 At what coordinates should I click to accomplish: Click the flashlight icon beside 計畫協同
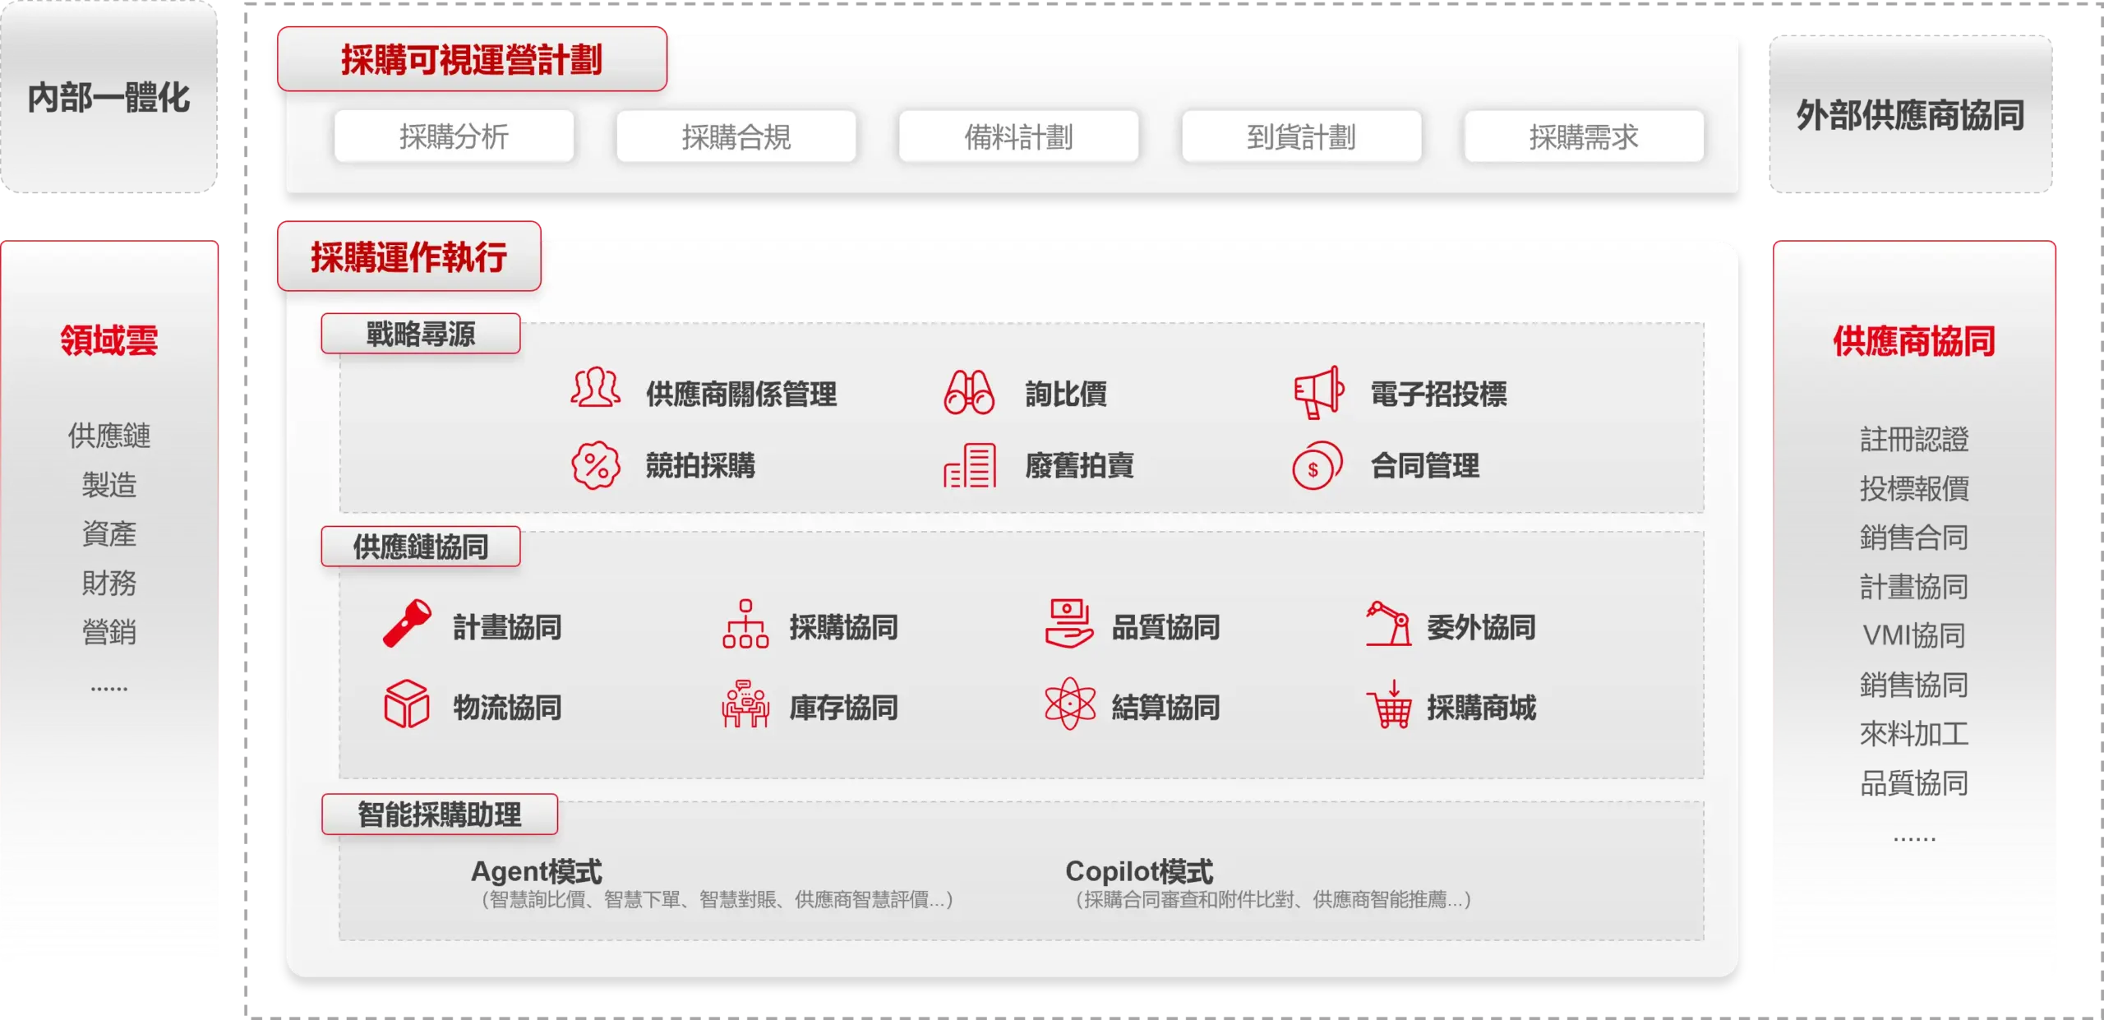[x=408, y=624]
